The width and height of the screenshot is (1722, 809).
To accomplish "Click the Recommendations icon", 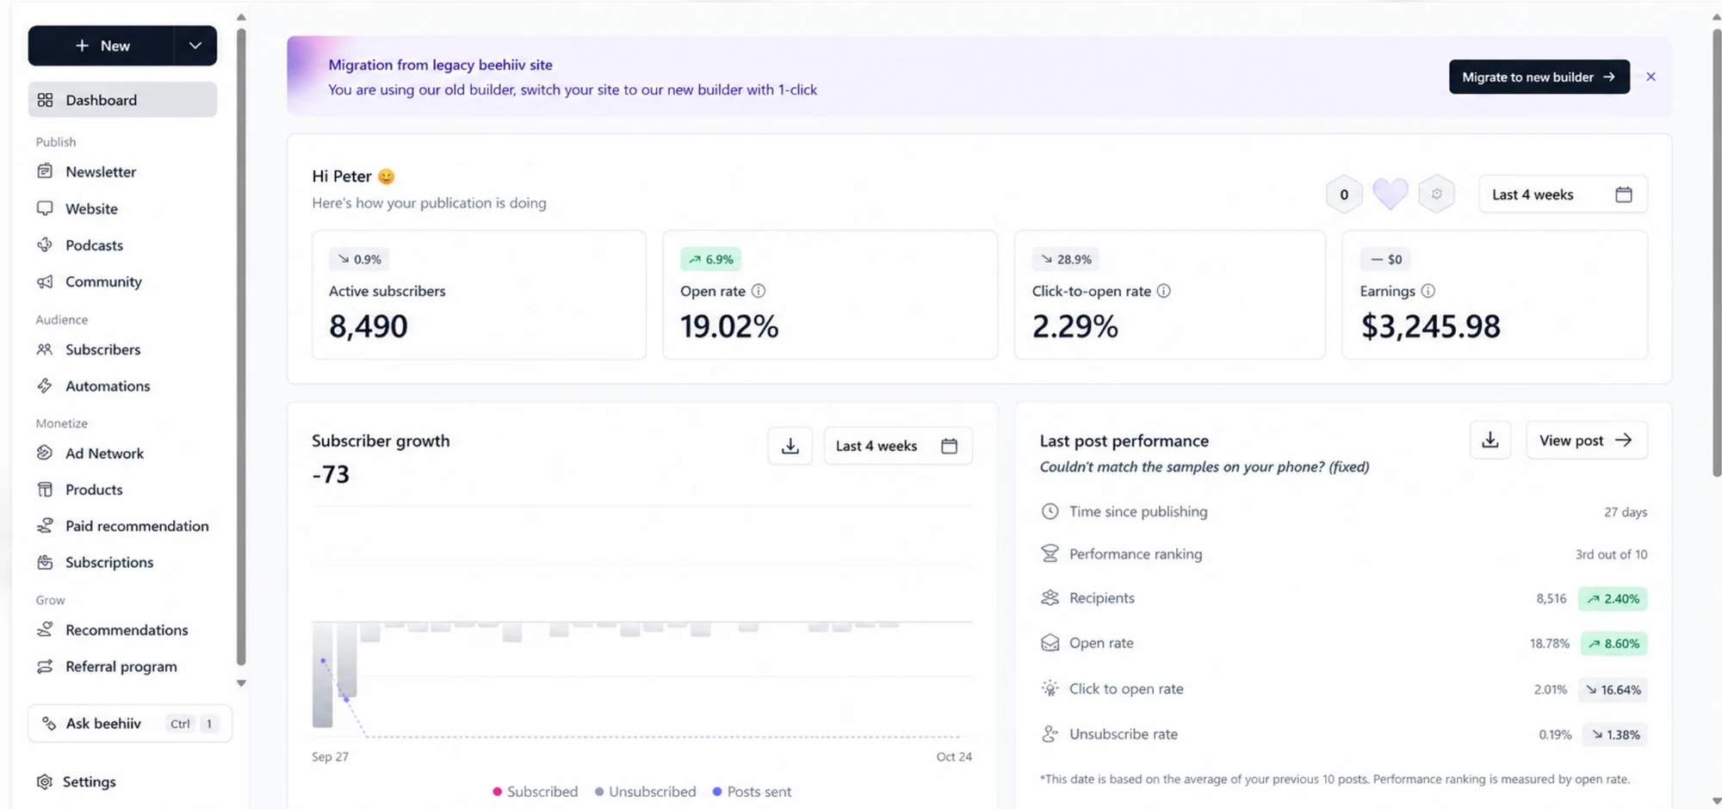I will (45, 629).
